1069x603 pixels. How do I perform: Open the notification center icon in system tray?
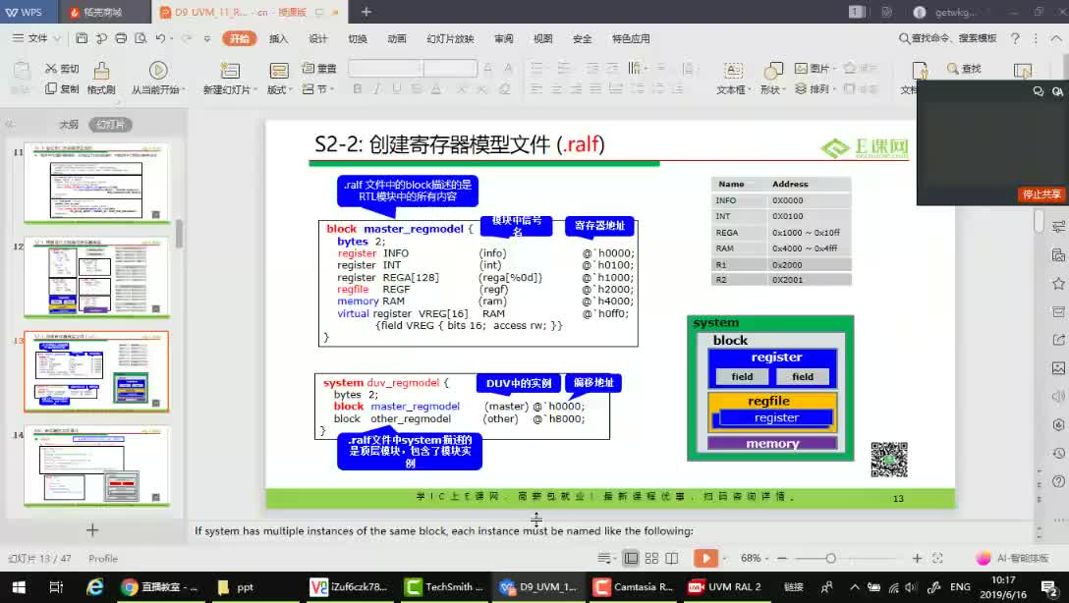click(x=1049, y=586)
